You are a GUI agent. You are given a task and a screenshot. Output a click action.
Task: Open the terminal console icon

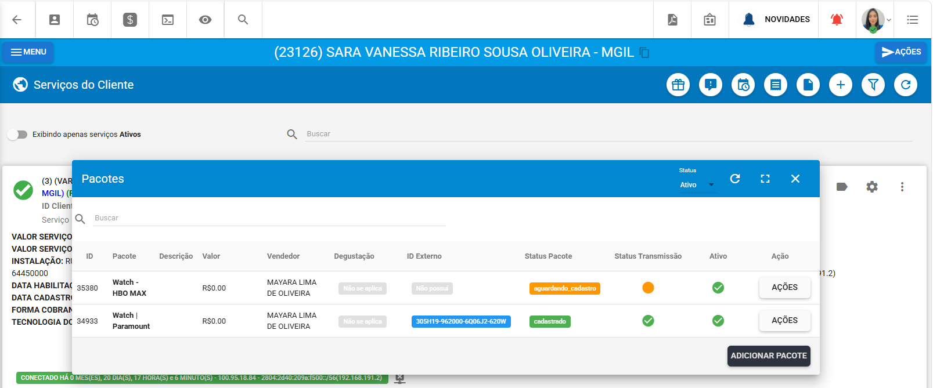(168, 20)
